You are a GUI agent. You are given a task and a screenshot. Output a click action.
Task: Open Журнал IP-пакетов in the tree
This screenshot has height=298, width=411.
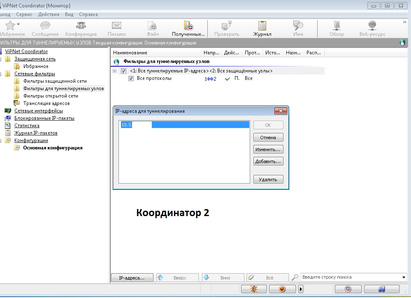point(36,133)
